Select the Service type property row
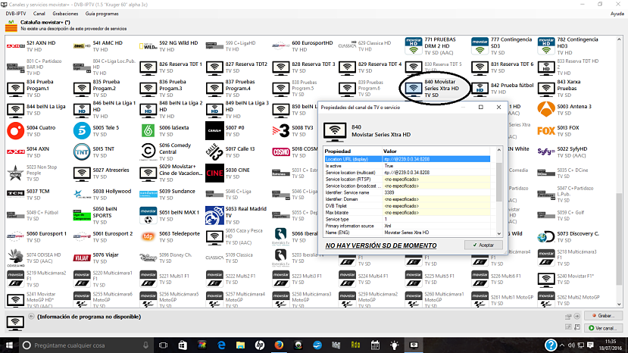The height and width of the screenshot is (353, 628). [x=407, y=219]
